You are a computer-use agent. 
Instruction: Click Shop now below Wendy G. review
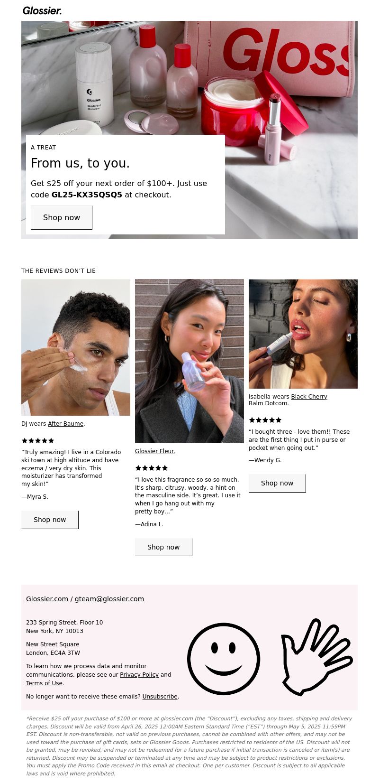(277, 483)
